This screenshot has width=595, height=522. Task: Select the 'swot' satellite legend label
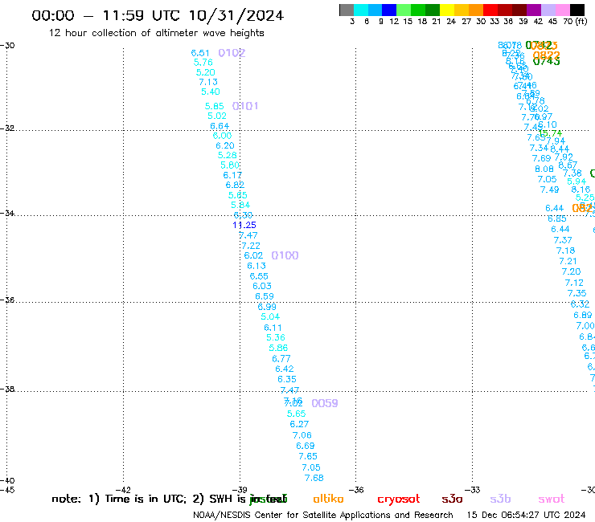tap(552, 499)
